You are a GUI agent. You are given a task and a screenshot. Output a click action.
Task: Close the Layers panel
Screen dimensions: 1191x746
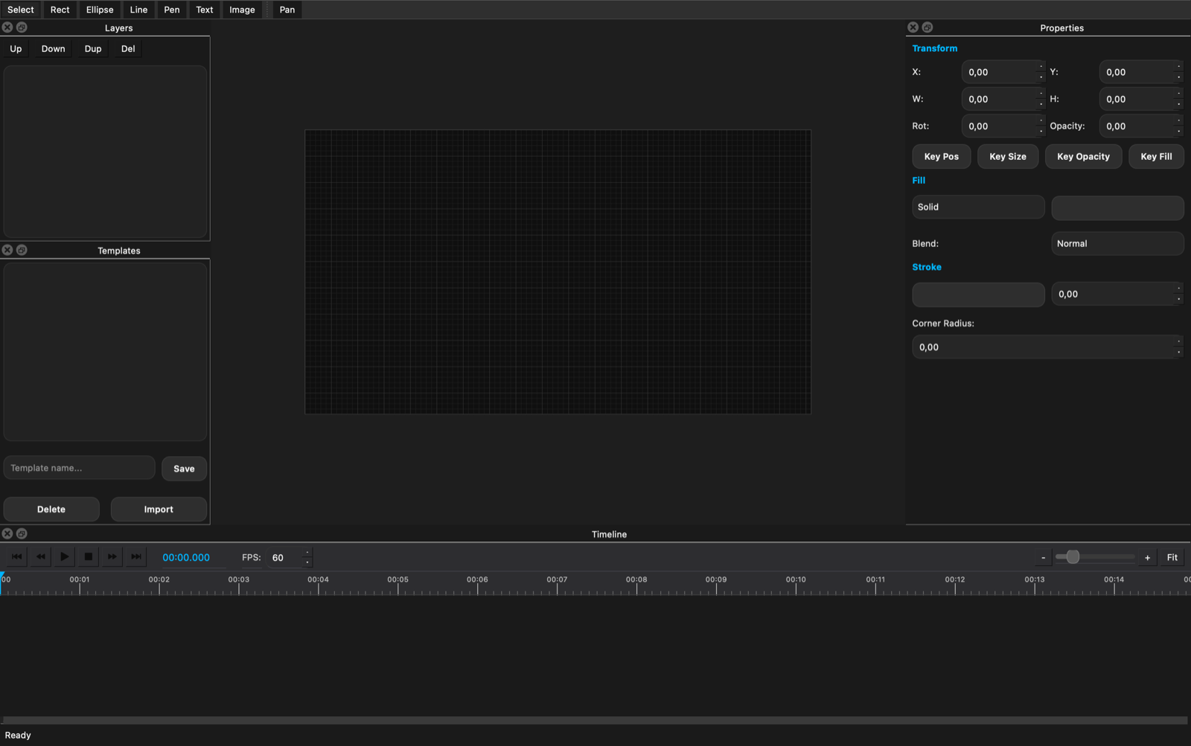tap(7, 28)
